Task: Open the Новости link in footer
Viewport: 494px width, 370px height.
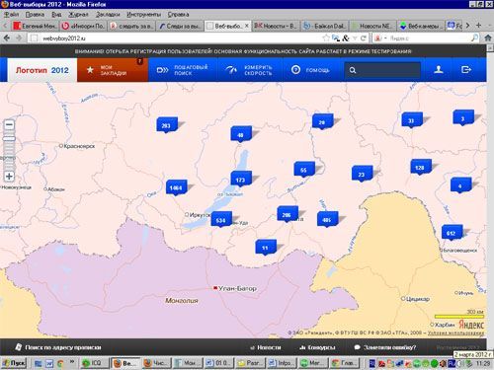Action: point(266,347)
